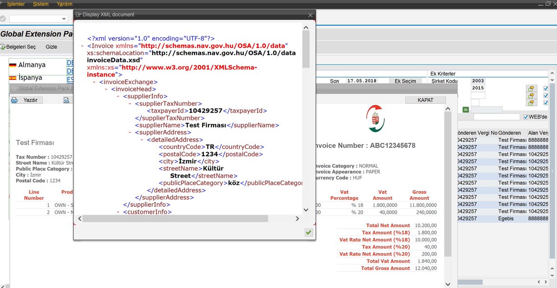The height and width of the screenshot is (288, 557).
Task: Click the Gönderen column header
Action: click(510, 133)
